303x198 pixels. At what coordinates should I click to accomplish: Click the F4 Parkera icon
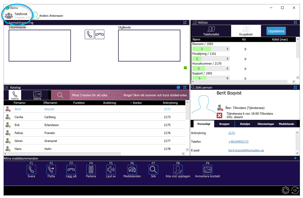coord(91,169)
